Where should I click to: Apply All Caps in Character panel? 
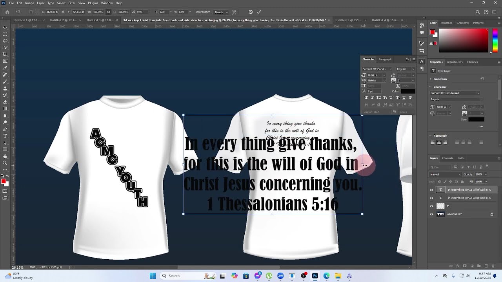[x=379, y=98]
